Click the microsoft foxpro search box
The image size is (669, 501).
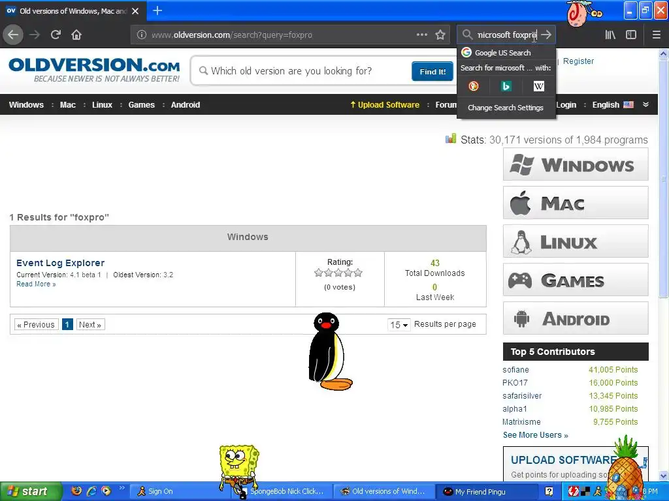tap(506, 35)
